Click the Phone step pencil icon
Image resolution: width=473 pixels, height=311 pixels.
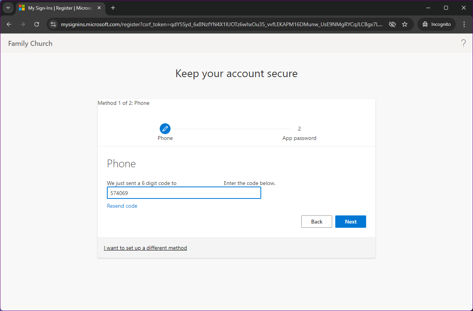click(x=165, y=129)
